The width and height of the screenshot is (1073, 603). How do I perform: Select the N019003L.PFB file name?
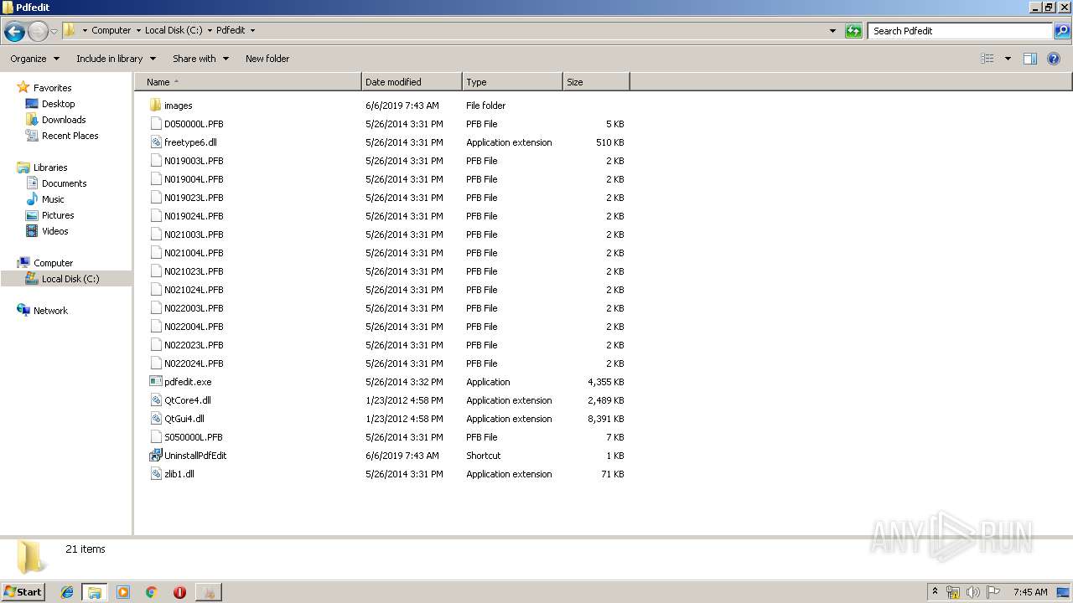[194, 161]
